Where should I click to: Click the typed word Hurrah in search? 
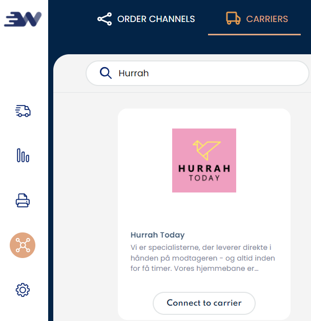pos(133,73)
